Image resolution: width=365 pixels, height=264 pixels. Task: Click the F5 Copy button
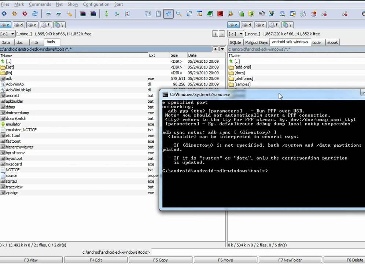(x=161, y=260)
